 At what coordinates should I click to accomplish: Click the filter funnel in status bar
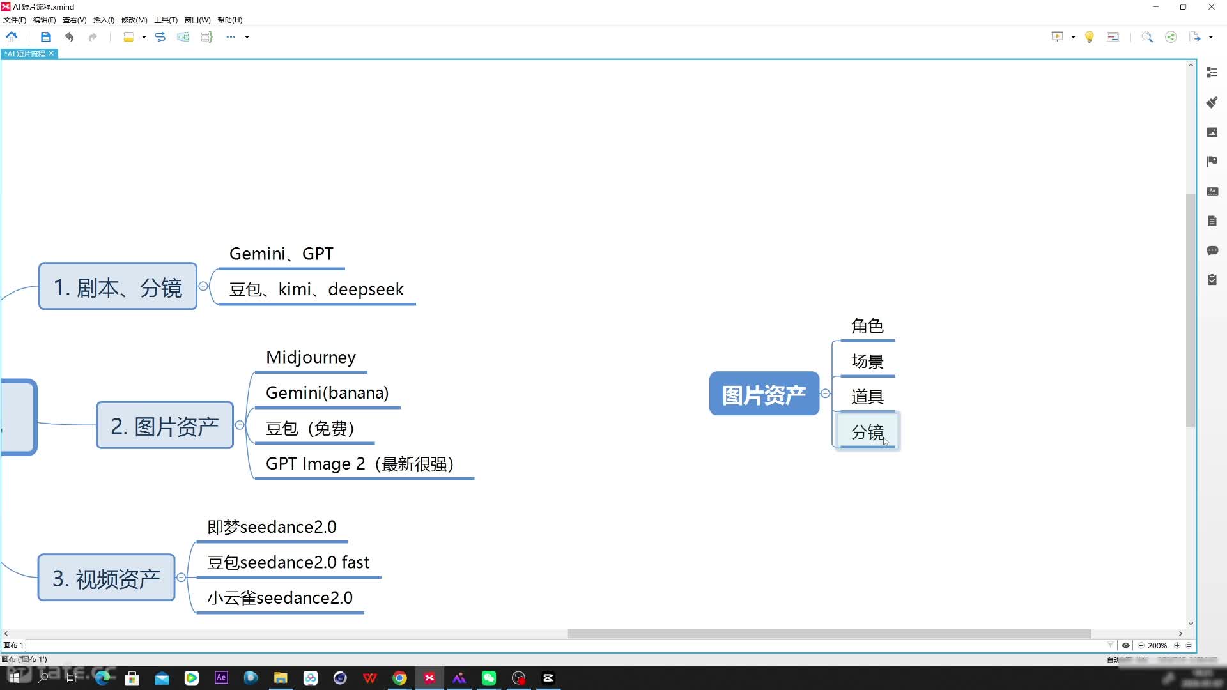(x=1111, y=645)
